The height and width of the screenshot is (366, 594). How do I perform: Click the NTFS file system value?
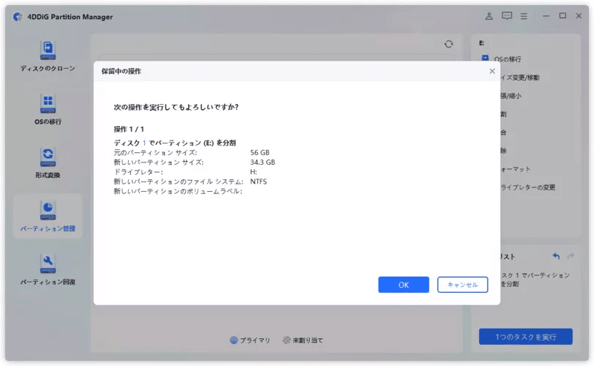pyautogui.click(x=259, y=182)
